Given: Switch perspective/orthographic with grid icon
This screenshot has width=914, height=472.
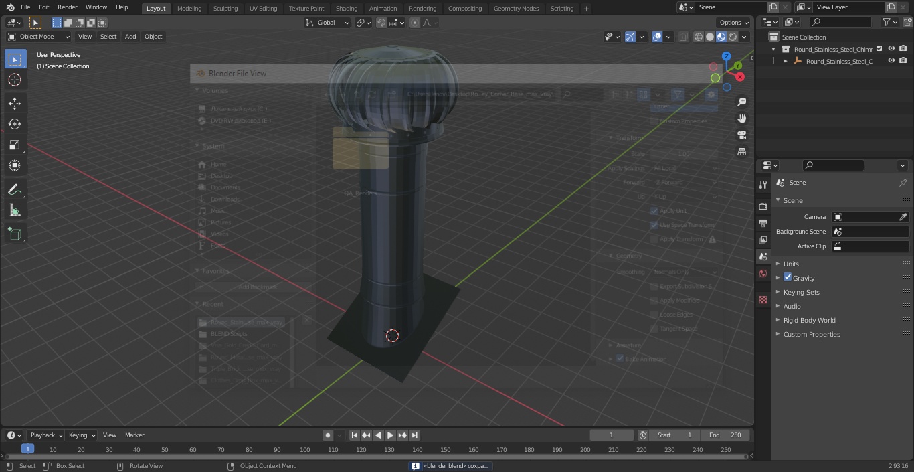Looking at the screenshot, I should click(x=741, y=152).
